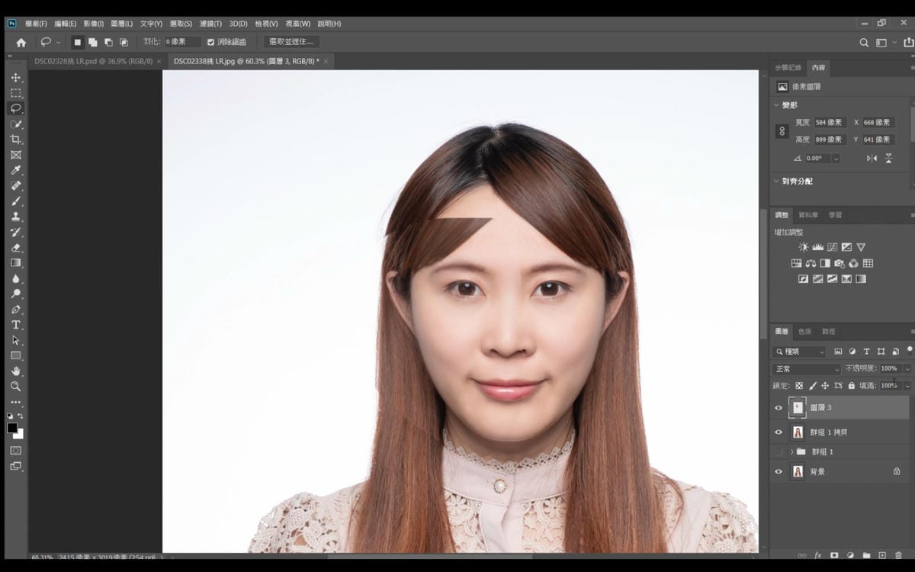Toggle the 消除鋸齒 anti-alias checkbox
The height and width of the screenshot is (572, 915).
[x=211, y=42]
